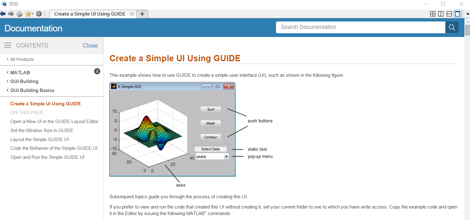Viewport: 470px width, 220px height.
Task: Minimize the help window
Action: coord(425,4)
